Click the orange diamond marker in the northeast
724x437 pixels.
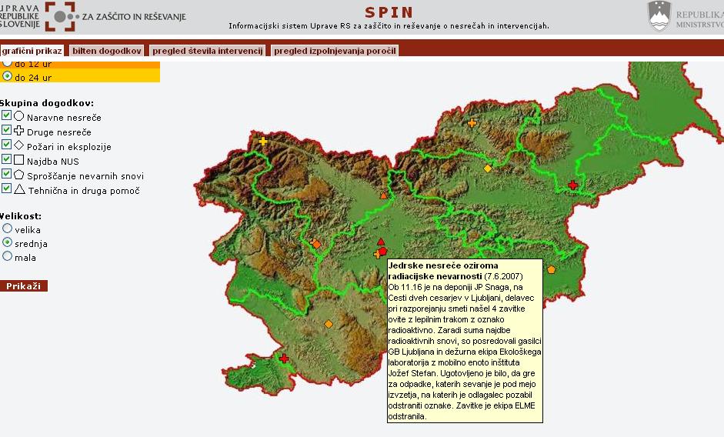tap(487, 168)
